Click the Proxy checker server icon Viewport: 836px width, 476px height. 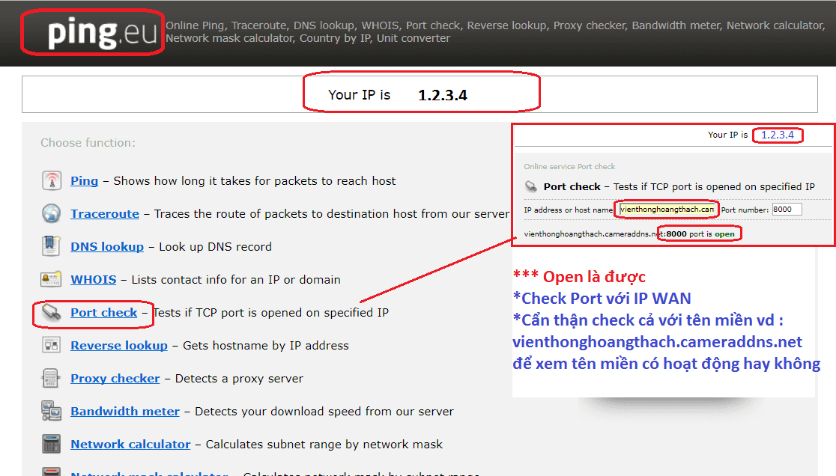(x=51, y=379)
